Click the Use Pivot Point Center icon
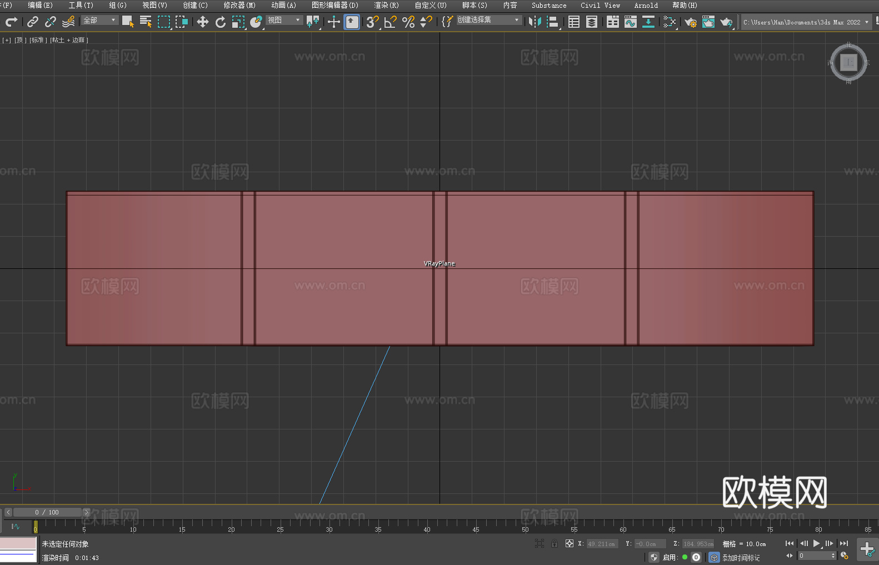The width and height of the screenshot is (879, 565). click(x=313, y=22)
